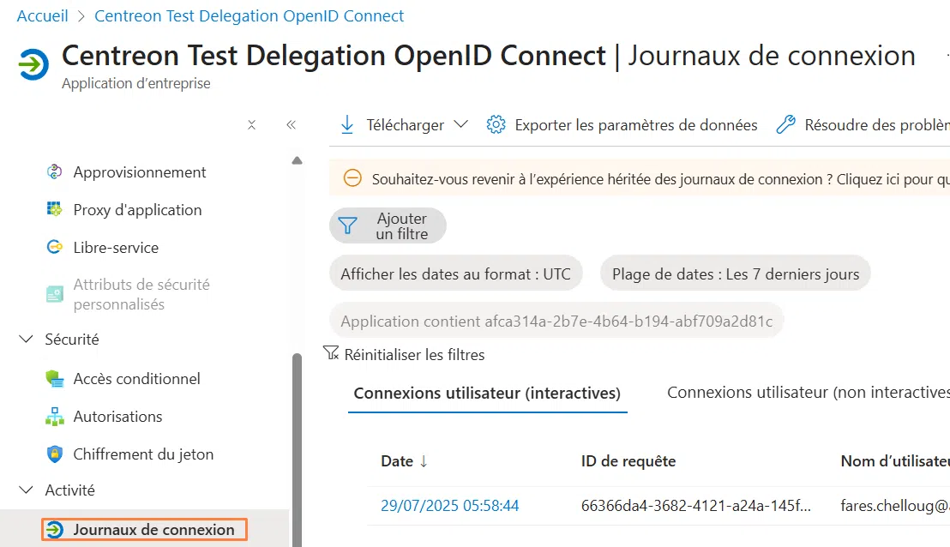Select the Autorisations key icon
Image resolution: width=950 pixels, height=547 pixels.
(54, 416)
